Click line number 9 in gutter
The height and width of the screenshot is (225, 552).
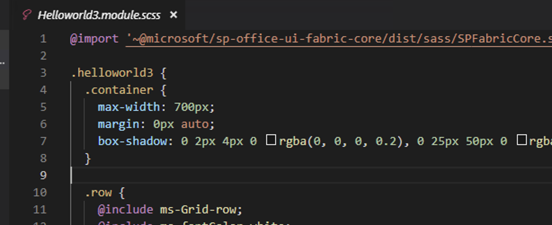click(43, 175)
